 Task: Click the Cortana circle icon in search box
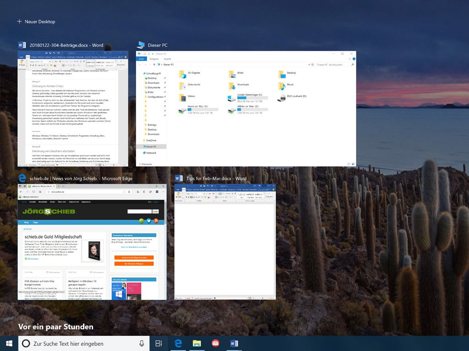tap(26, 344)
